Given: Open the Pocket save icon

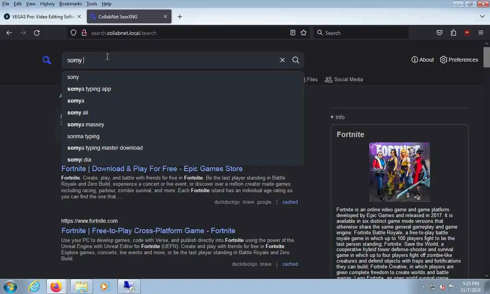Looking at the screenshot, I should click(439, 33).
